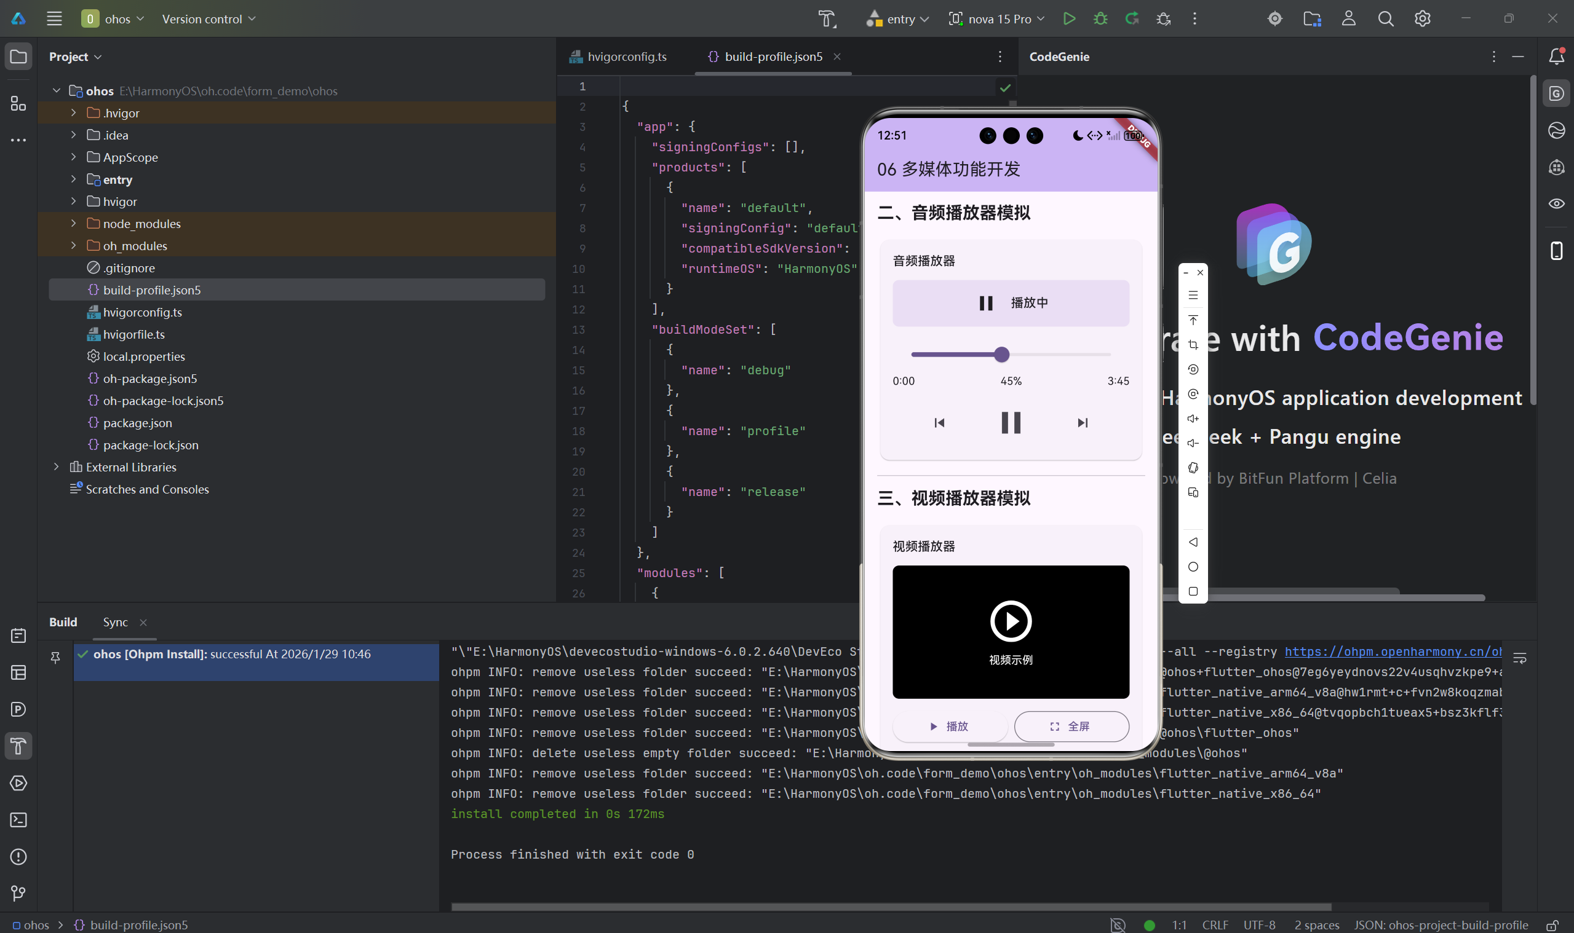Toggle soft-wrap in build output
The height and width of the screenshot is (933, 1574).
point(1519,658)
